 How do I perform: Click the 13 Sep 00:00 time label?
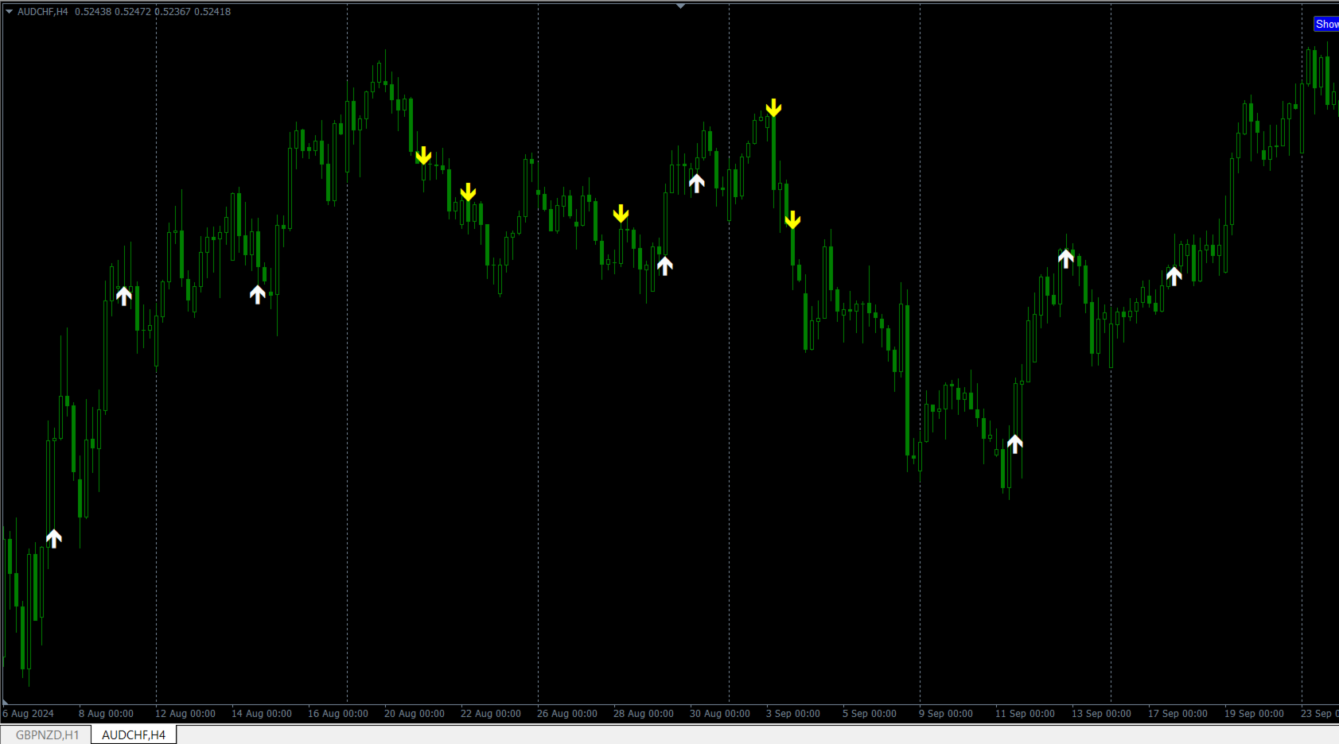(x=1101, y=714)
